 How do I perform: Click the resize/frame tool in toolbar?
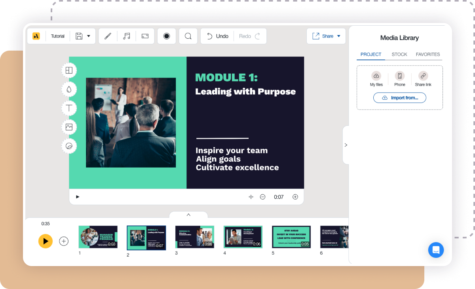(x=145, y=36)
